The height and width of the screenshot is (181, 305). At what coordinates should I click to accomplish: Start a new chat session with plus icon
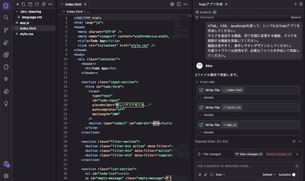pos(295,4)
